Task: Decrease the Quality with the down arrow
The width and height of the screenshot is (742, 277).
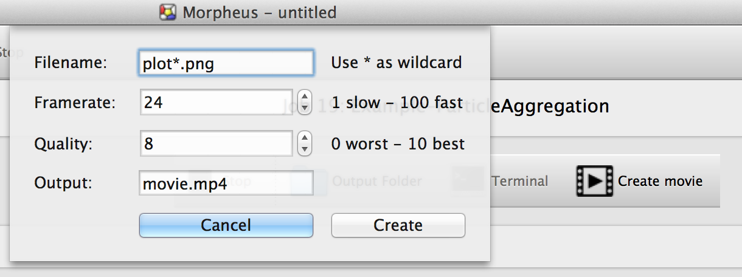Action: (304, 149)
